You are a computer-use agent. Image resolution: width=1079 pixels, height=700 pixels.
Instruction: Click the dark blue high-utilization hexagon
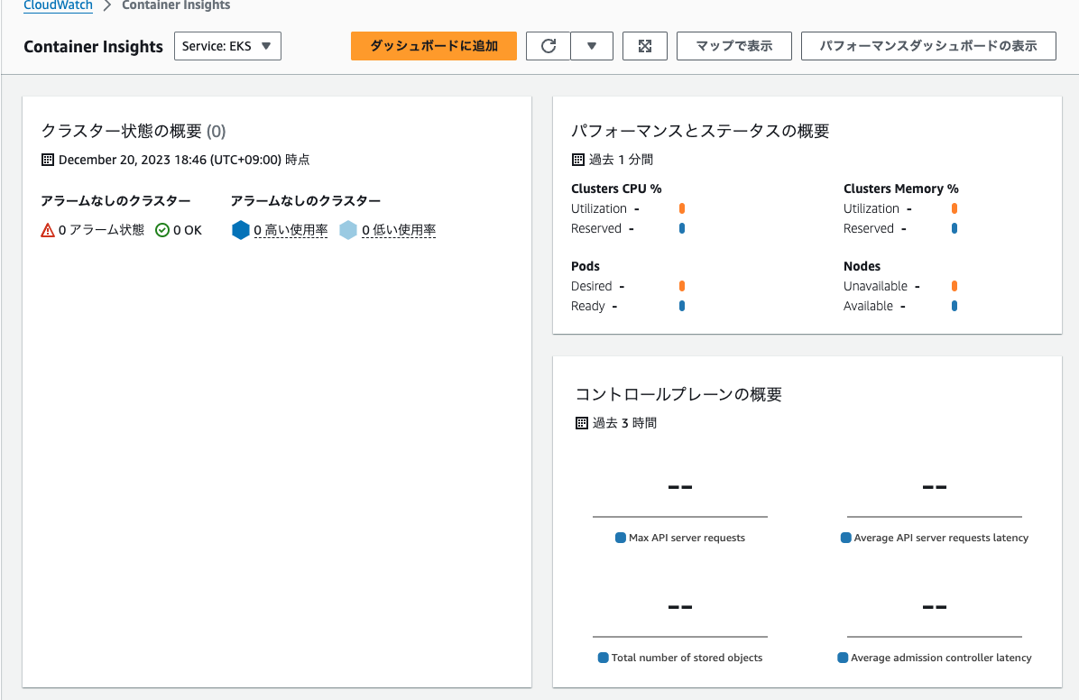pos(241,230)
